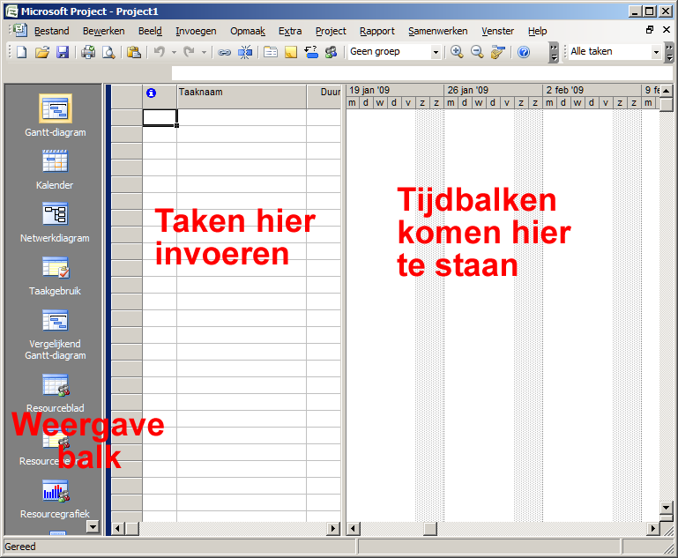Viewport: 678px width, 558px height.
Task: Expand standard toolbar options chevron
Action: tap(554, 52)
